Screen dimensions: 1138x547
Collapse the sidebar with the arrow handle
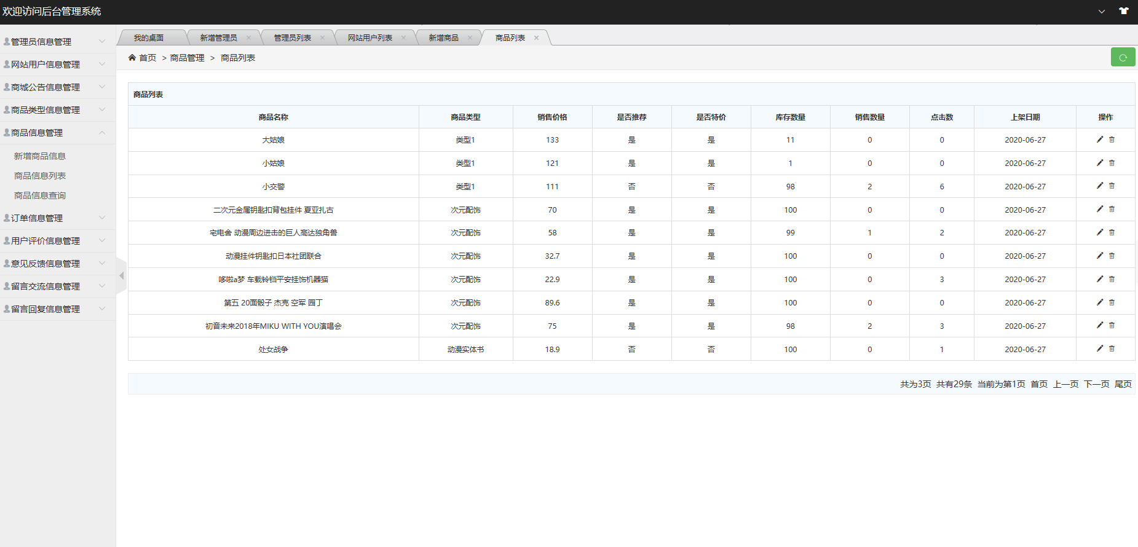click(x=121, y=276)
